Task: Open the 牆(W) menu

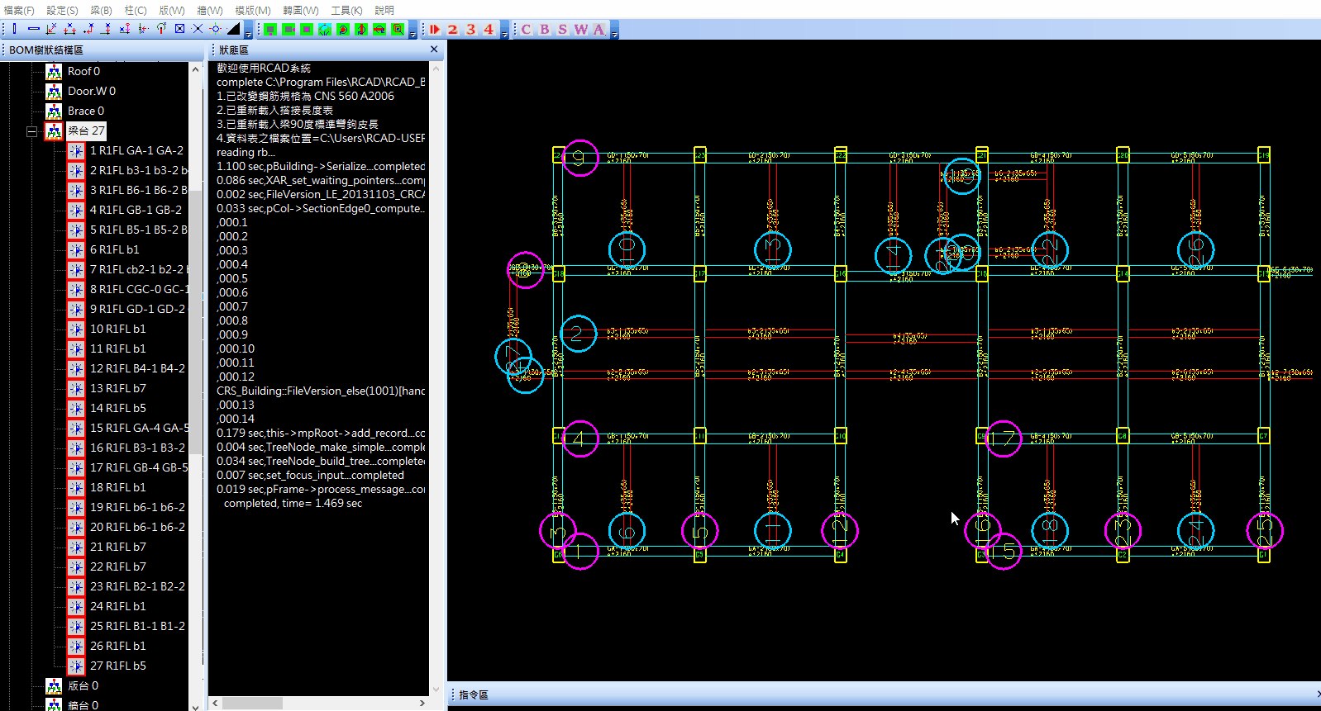Action: [210, 10]
